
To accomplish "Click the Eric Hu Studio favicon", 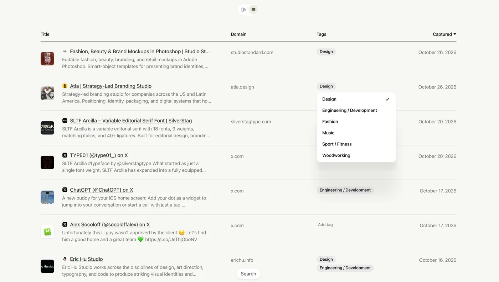I will (x=65, y=259).
